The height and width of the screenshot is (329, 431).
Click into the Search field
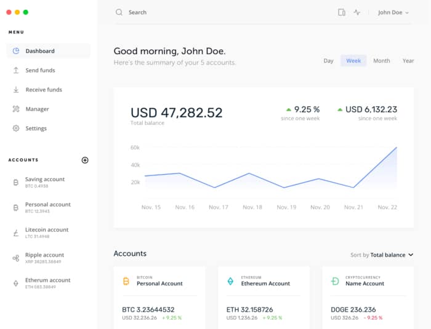[x=185, y=12]
